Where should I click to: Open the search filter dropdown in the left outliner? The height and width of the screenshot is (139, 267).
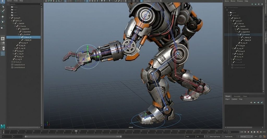pyautogui.click(x=41, y=4)
